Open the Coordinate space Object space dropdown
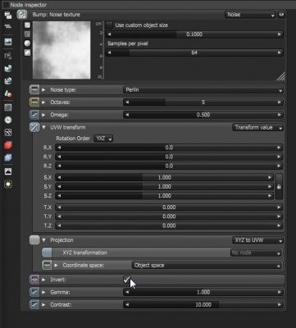 [207, 266]
